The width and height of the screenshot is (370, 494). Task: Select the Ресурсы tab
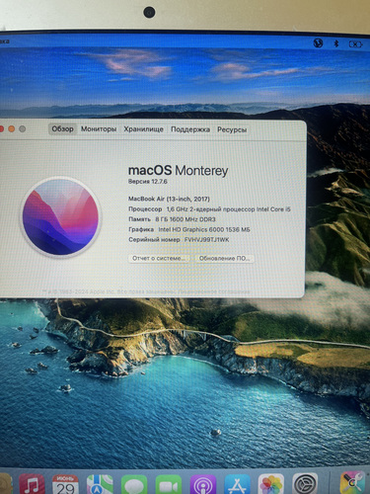point(232,129)
